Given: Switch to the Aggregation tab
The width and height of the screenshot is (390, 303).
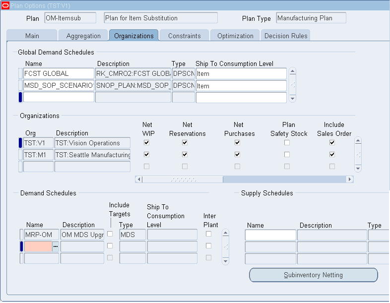Looking at the screenshot, I should point(83,36).
